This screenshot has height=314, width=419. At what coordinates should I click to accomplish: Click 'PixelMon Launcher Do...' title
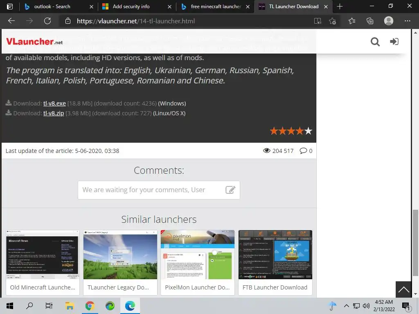pos(197,287)
